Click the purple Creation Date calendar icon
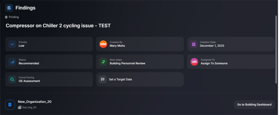279x115 pixels. 194,44
